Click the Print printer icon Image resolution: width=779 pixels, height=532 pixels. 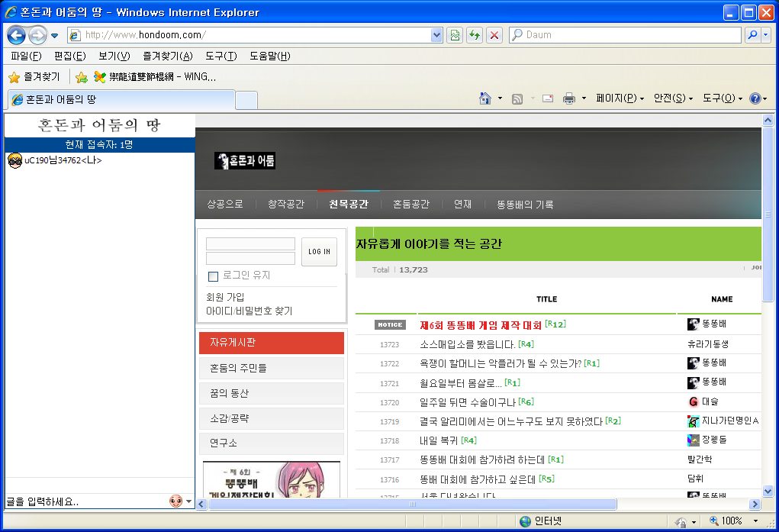coord(569,98)
